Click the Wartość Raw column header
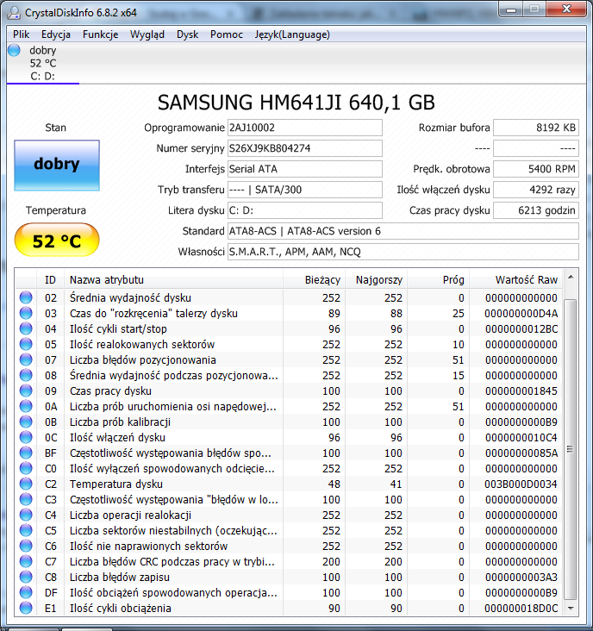 516,279
